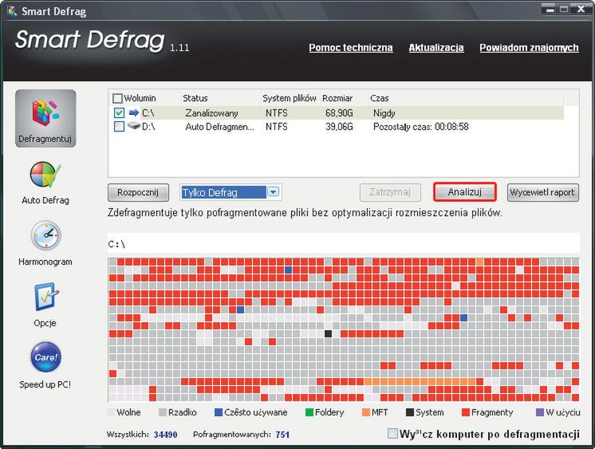Click the W użyciu purple legend swatch
Viewport: 595px width, 449px height.
540,412
